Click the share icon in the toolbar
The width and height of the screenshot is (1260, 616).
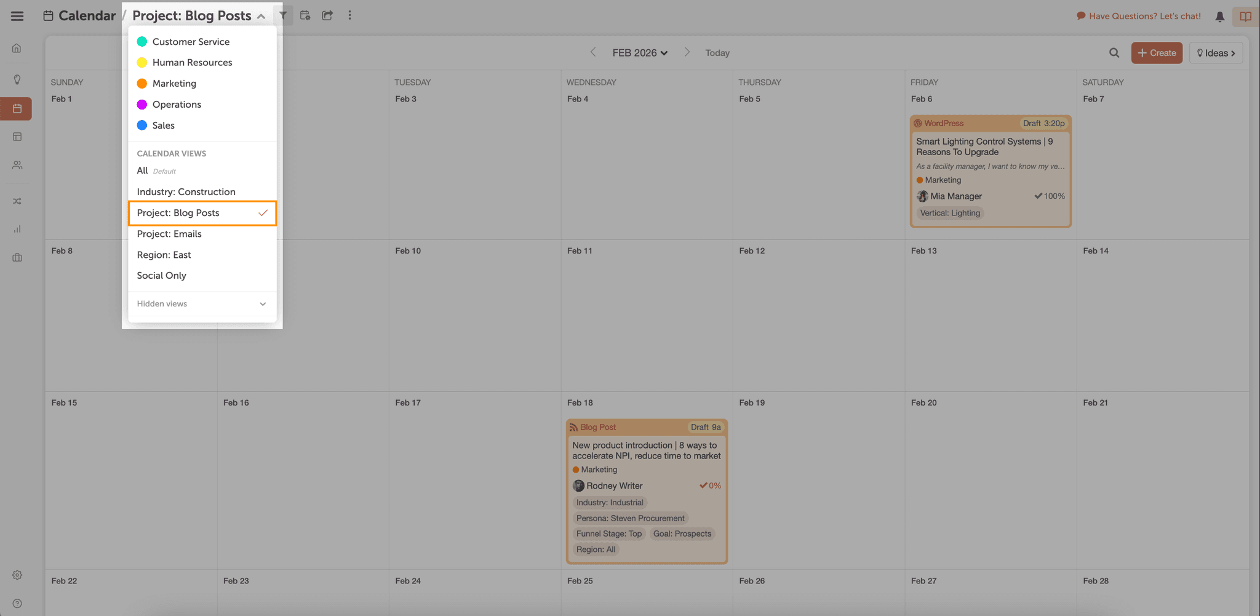click(x=327, y=15)
